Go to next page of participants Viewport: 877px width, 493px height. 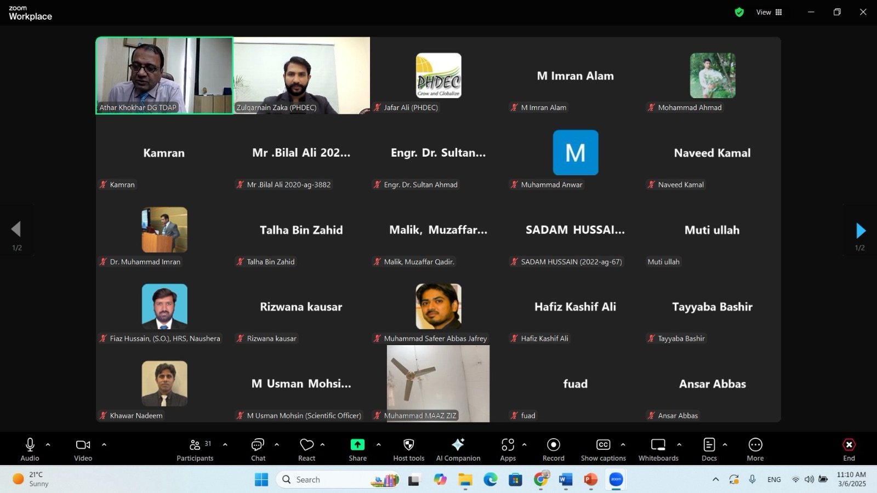click(x=861, y=231)
